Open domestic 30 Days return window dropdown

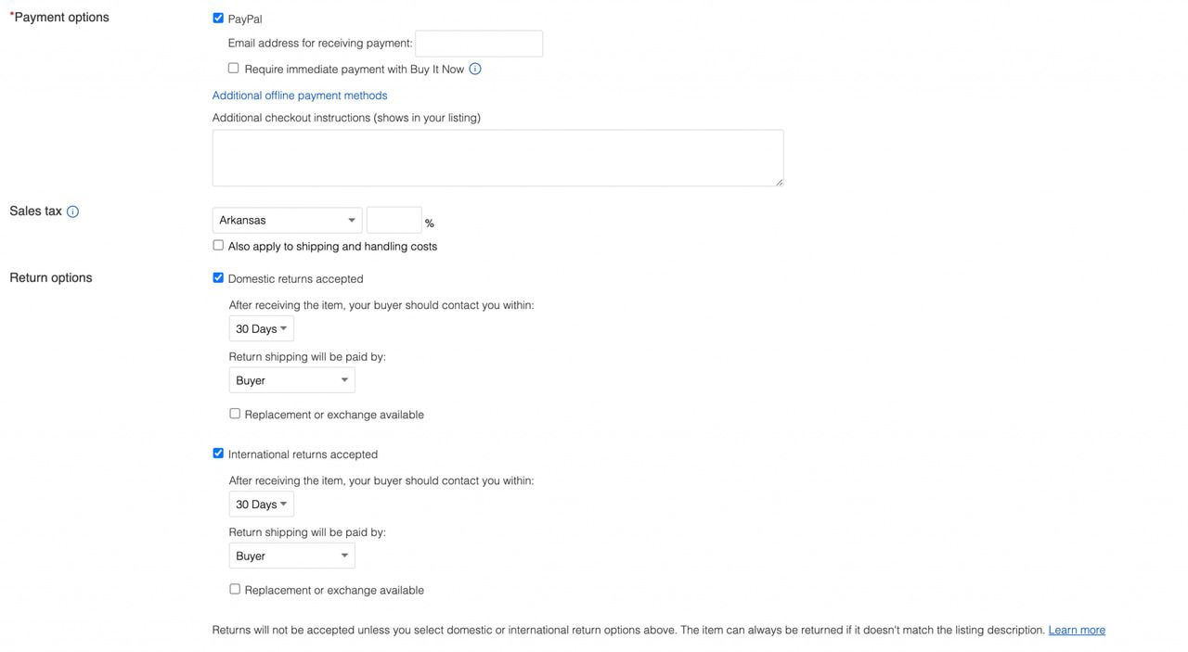click(261, 328)
